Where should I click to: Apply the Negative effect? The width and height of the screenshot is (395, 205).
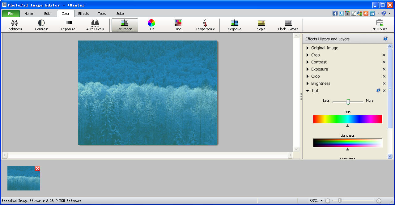[235, 25]
